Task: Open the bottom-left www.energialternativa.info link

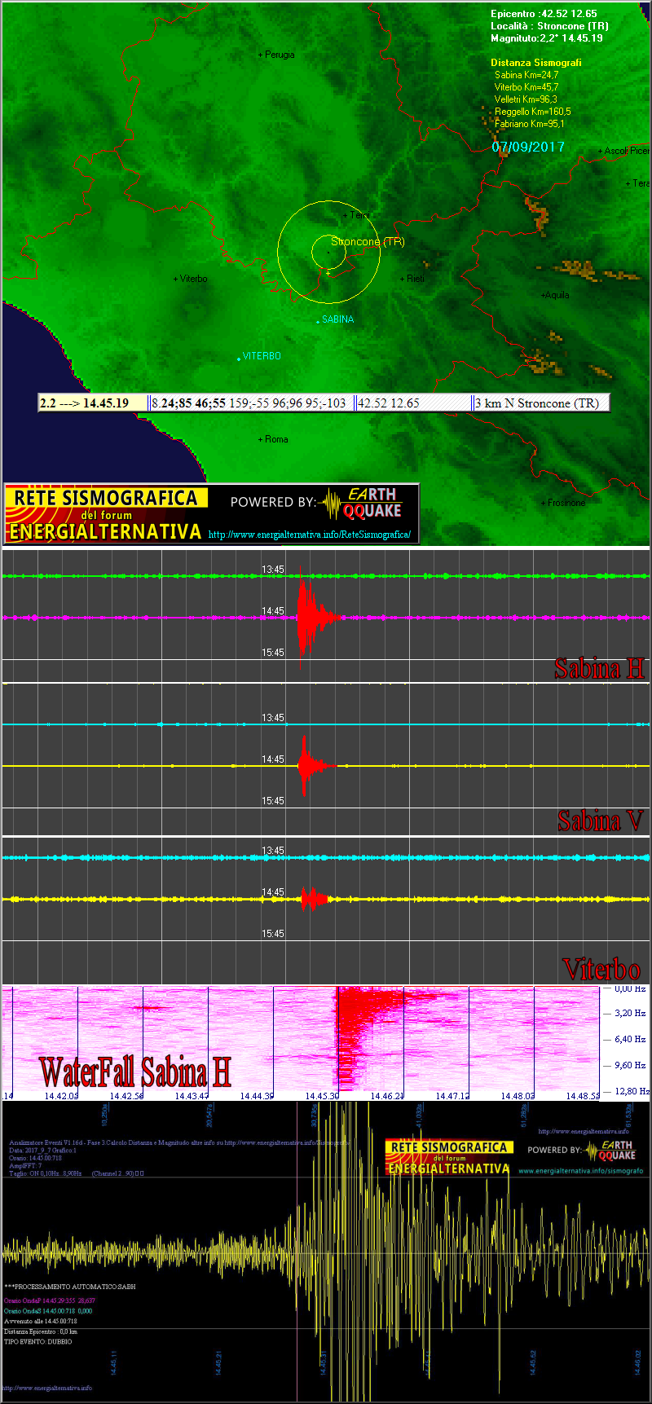Action: pyautogui.click(x=46, y=1388)
